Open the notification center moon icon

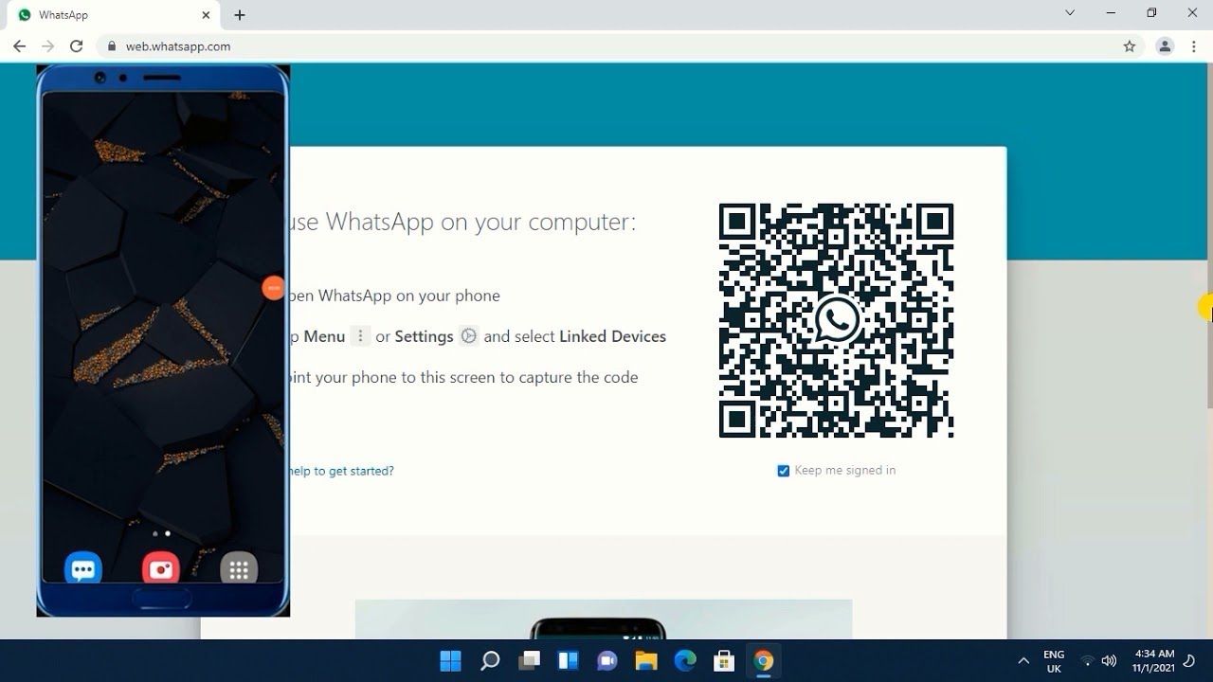1189,660
